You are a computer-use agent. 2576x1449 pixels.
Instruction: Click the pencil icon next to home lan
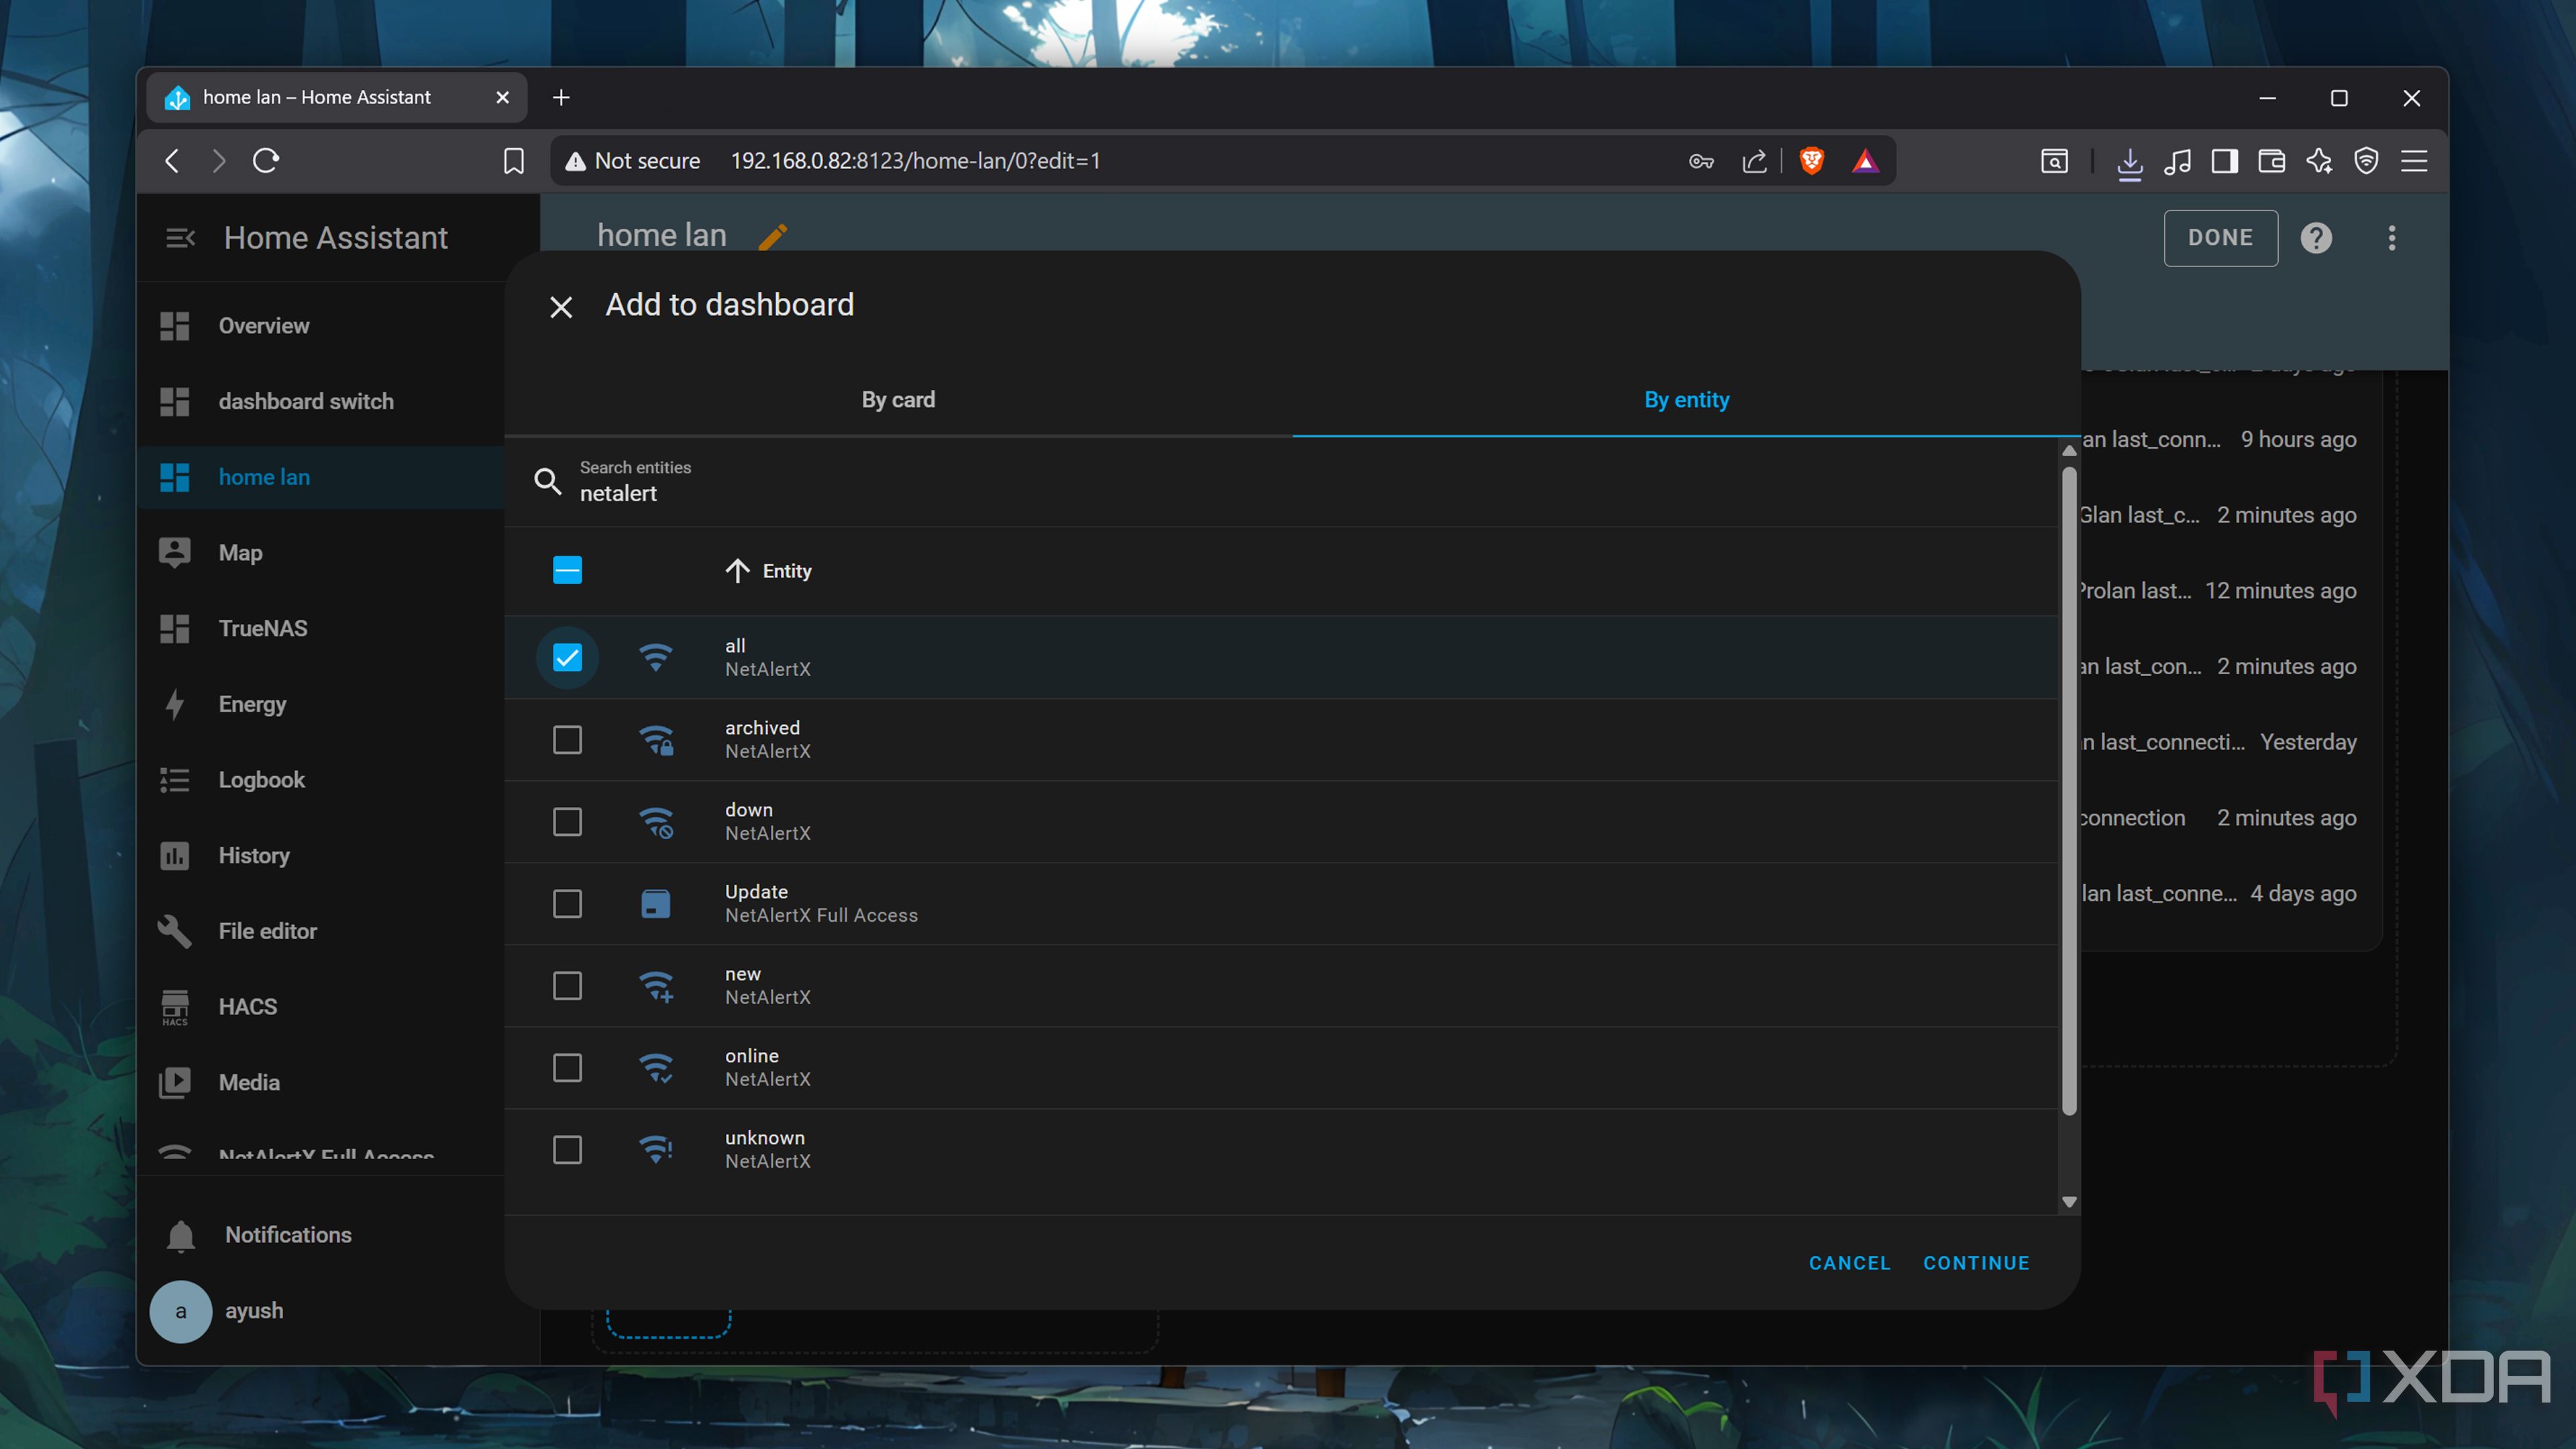click(x=772, y=237)
